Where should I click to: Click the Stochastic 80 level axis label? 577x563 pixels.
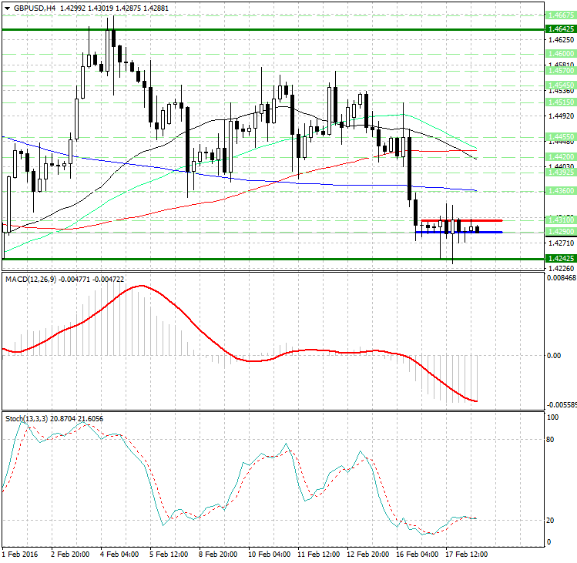[x=550, y=441]
